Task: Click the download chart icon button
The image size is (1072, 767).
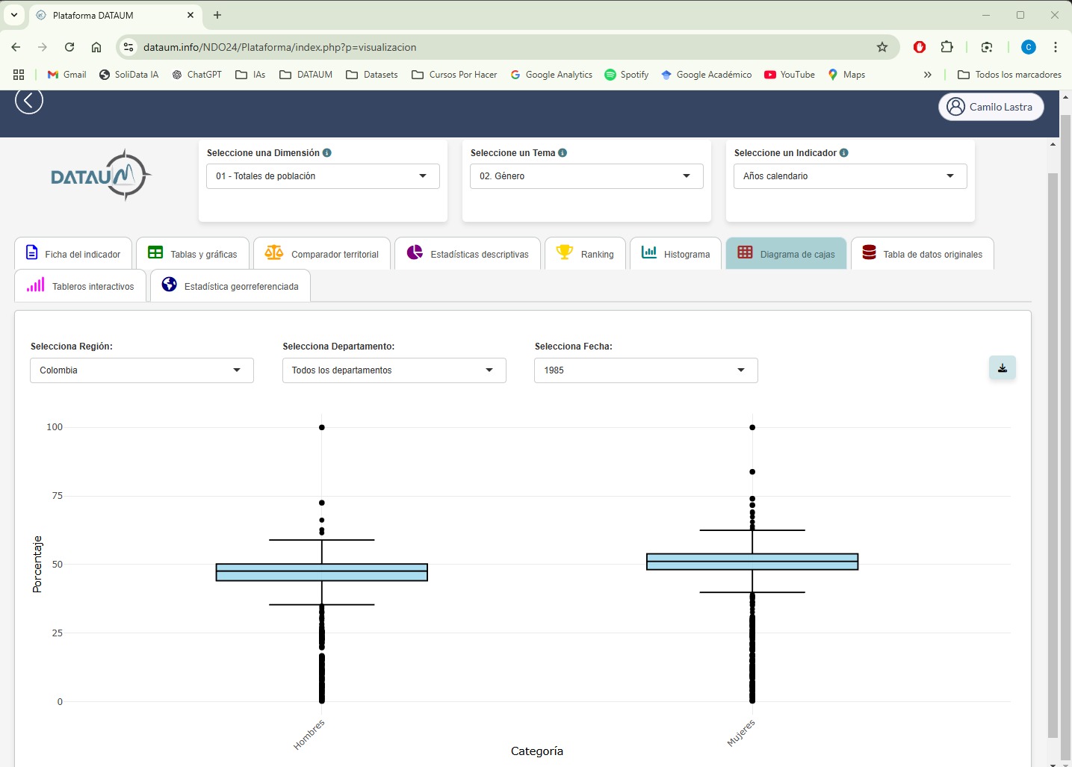Action: click(1002, 368)
